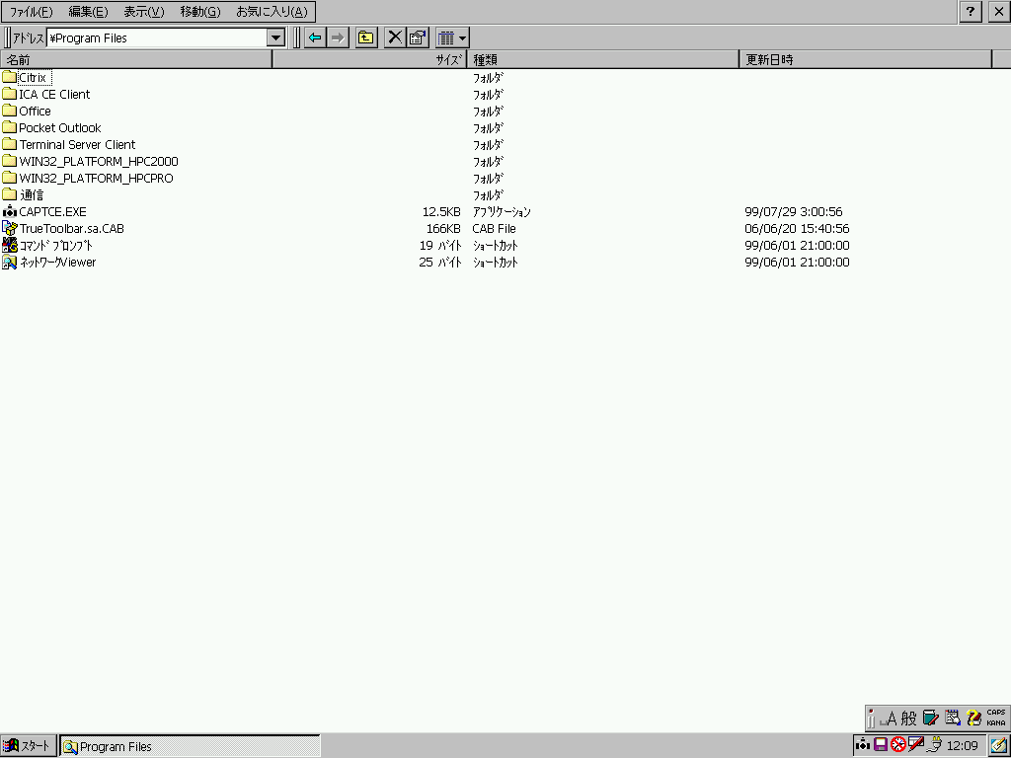Open the IME pad handwriting icon
Viewport: 1011px width, 758px height.
[953, 719]
